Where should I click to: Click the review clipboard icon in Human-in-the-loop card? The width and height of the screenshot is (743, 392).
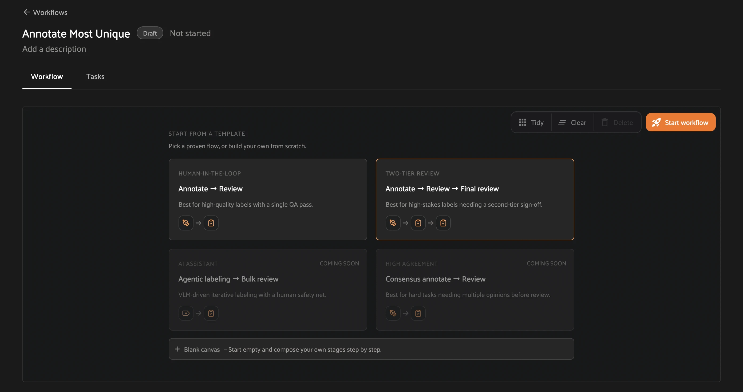(211, 223)
